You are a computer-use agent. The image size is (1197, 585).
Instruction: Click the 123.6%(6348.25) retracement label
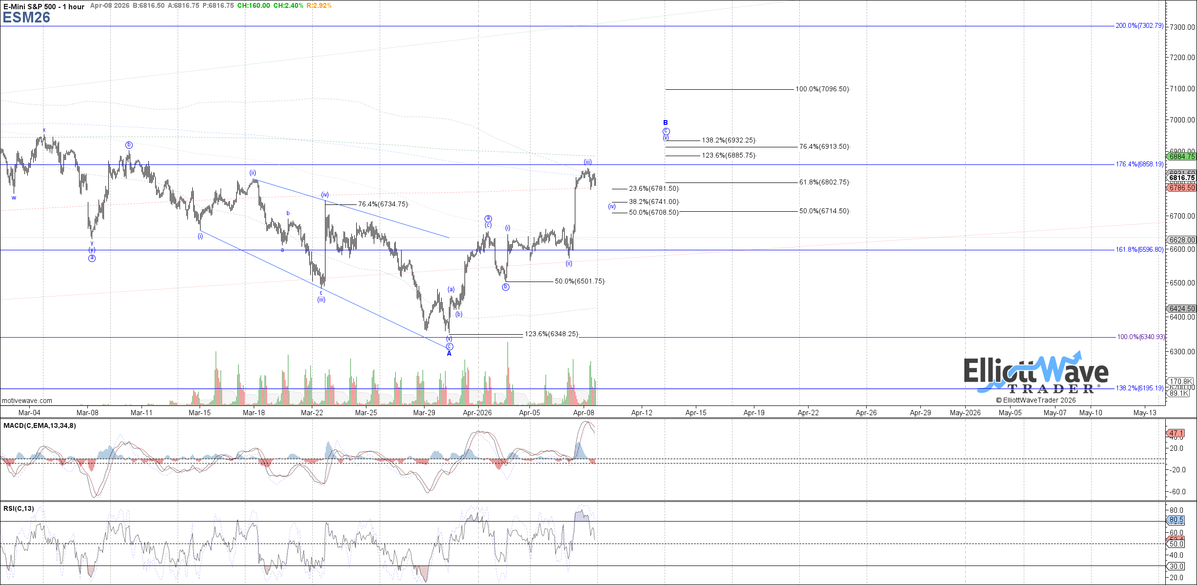[551, 334]
